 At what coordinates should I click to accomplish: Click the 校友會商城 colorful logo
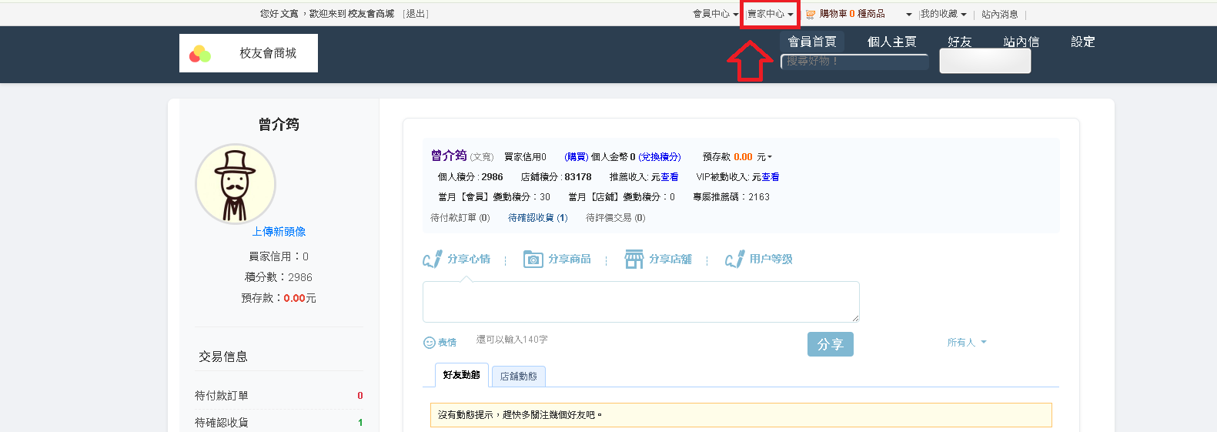point(200,53)
